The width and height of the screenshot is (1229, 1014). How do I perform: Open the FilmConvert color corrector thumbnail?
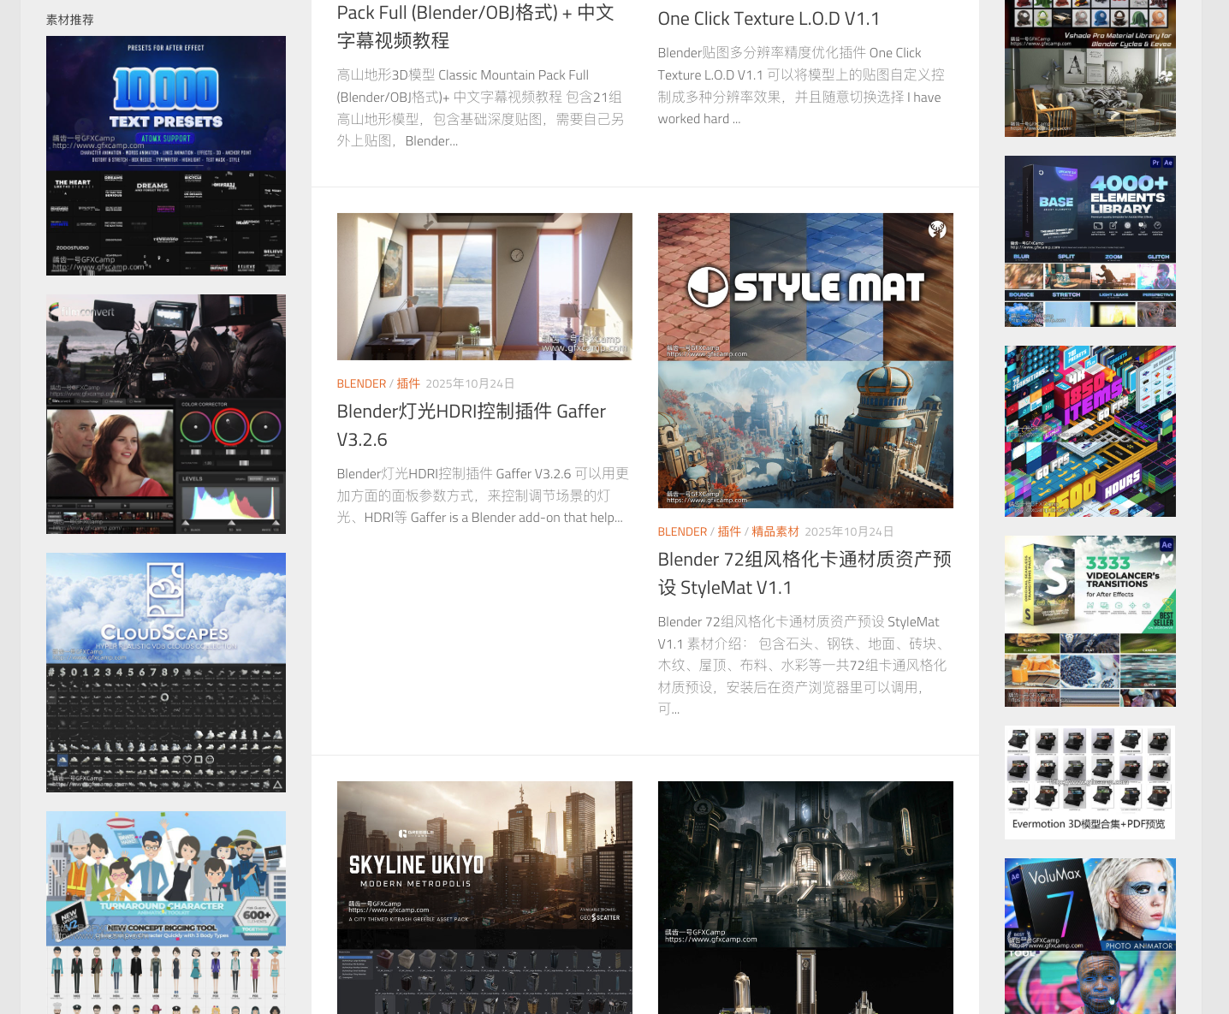[166, 414]
